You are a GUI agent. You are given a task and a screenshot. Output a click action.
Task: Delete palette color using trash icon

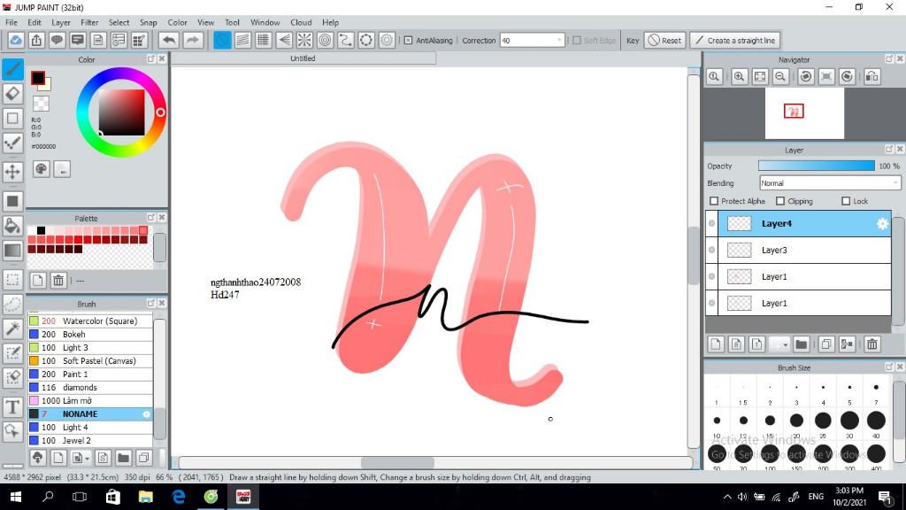pyautogui.click(x=58, y=281)
